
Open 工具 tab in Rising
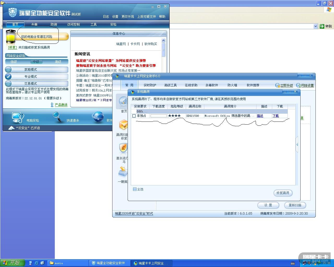(x=93, y=25)
